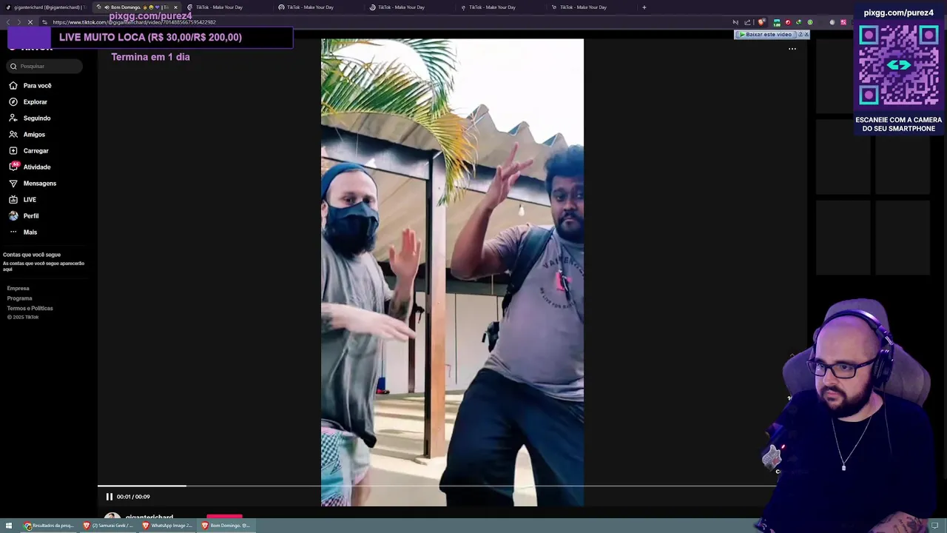Click the Brave Shields lion icon
The height and width of the screenshot is (533, 947).
(x=761, y=22)
